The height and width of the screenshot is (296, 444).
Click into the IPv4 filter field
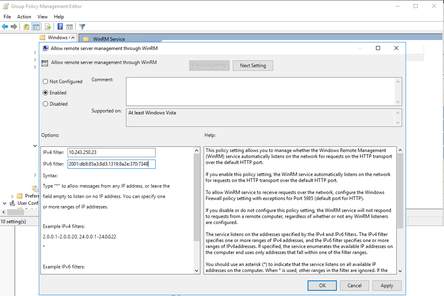[112, 152]
